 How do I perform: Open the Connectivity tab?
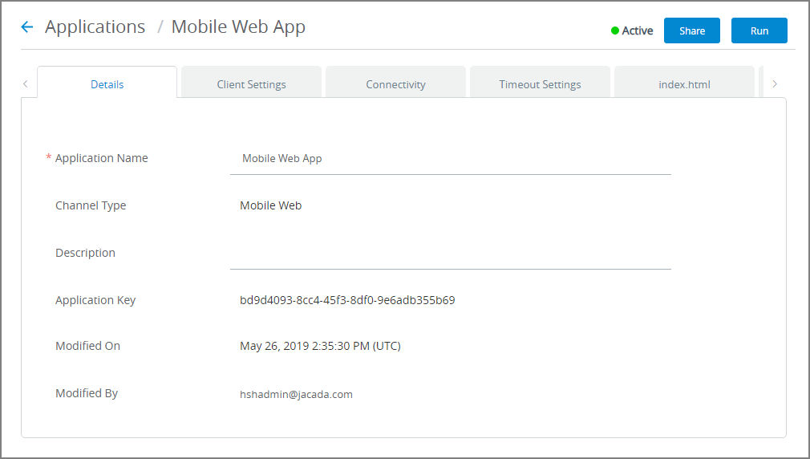(x=395, y=82)
